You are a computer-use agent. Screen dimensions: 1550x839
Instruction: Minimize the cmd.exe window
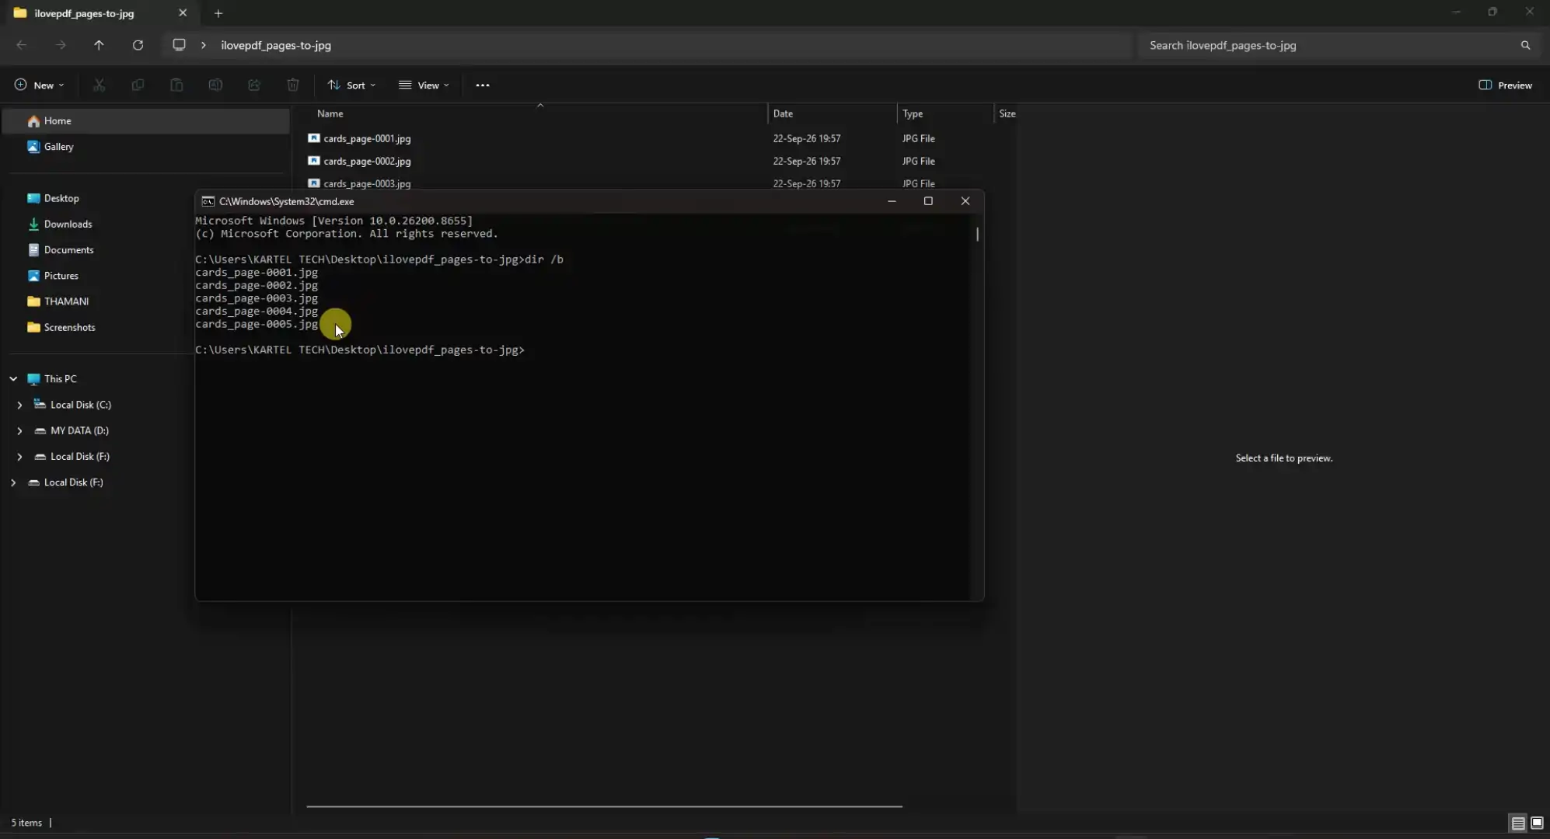coord(892,201)
